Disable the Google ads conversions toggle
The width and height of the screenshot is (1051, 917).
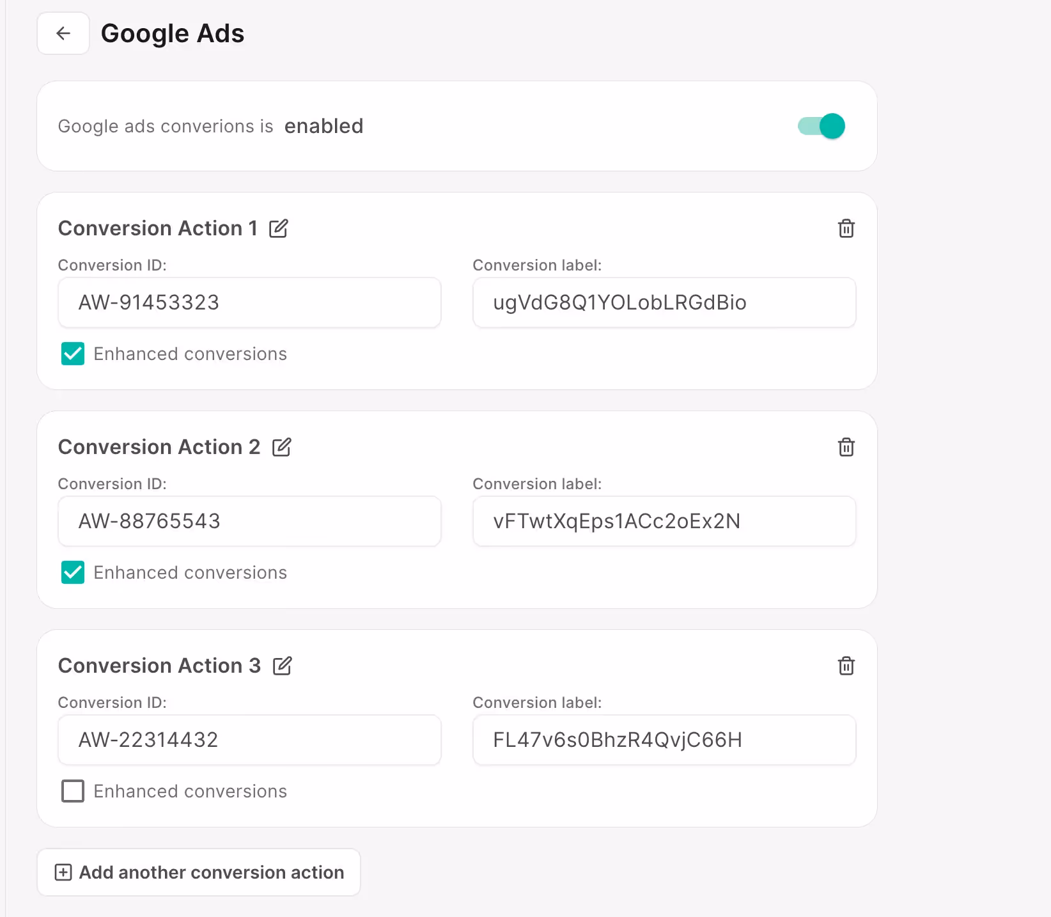[x=821, y=126]
